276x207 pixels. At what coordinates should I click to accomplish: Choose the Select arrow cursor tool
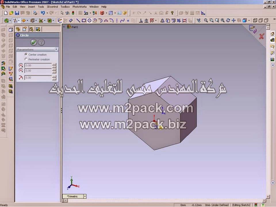[x=62, y=13]
